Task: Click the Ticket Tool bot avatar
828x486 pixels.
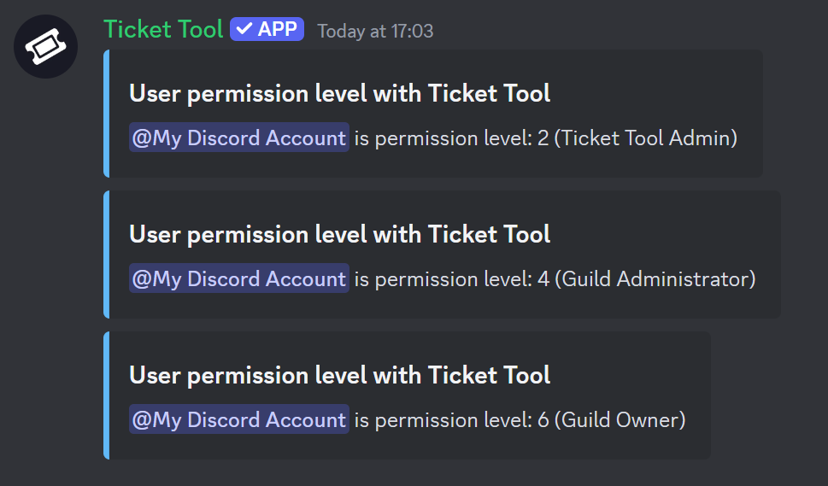Action: pyautogui.click(x=45, y=45)
